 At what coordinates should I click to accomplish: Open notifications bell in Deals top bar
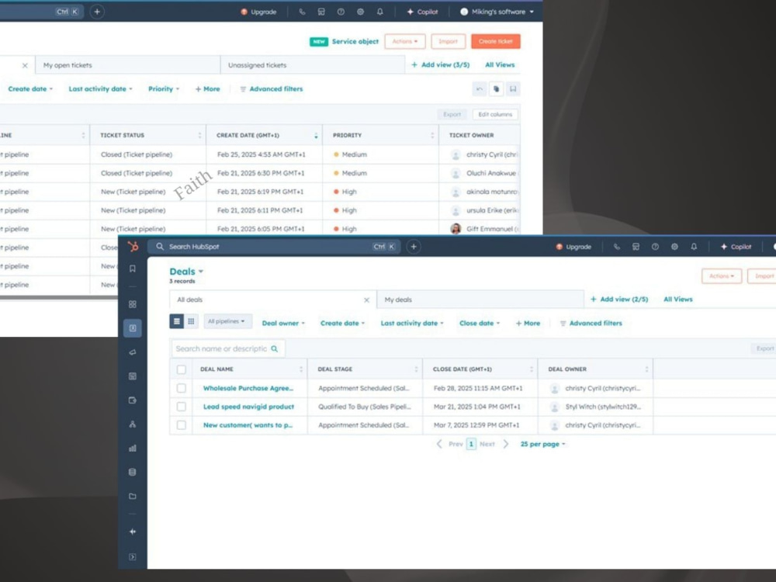pos(694,247)
